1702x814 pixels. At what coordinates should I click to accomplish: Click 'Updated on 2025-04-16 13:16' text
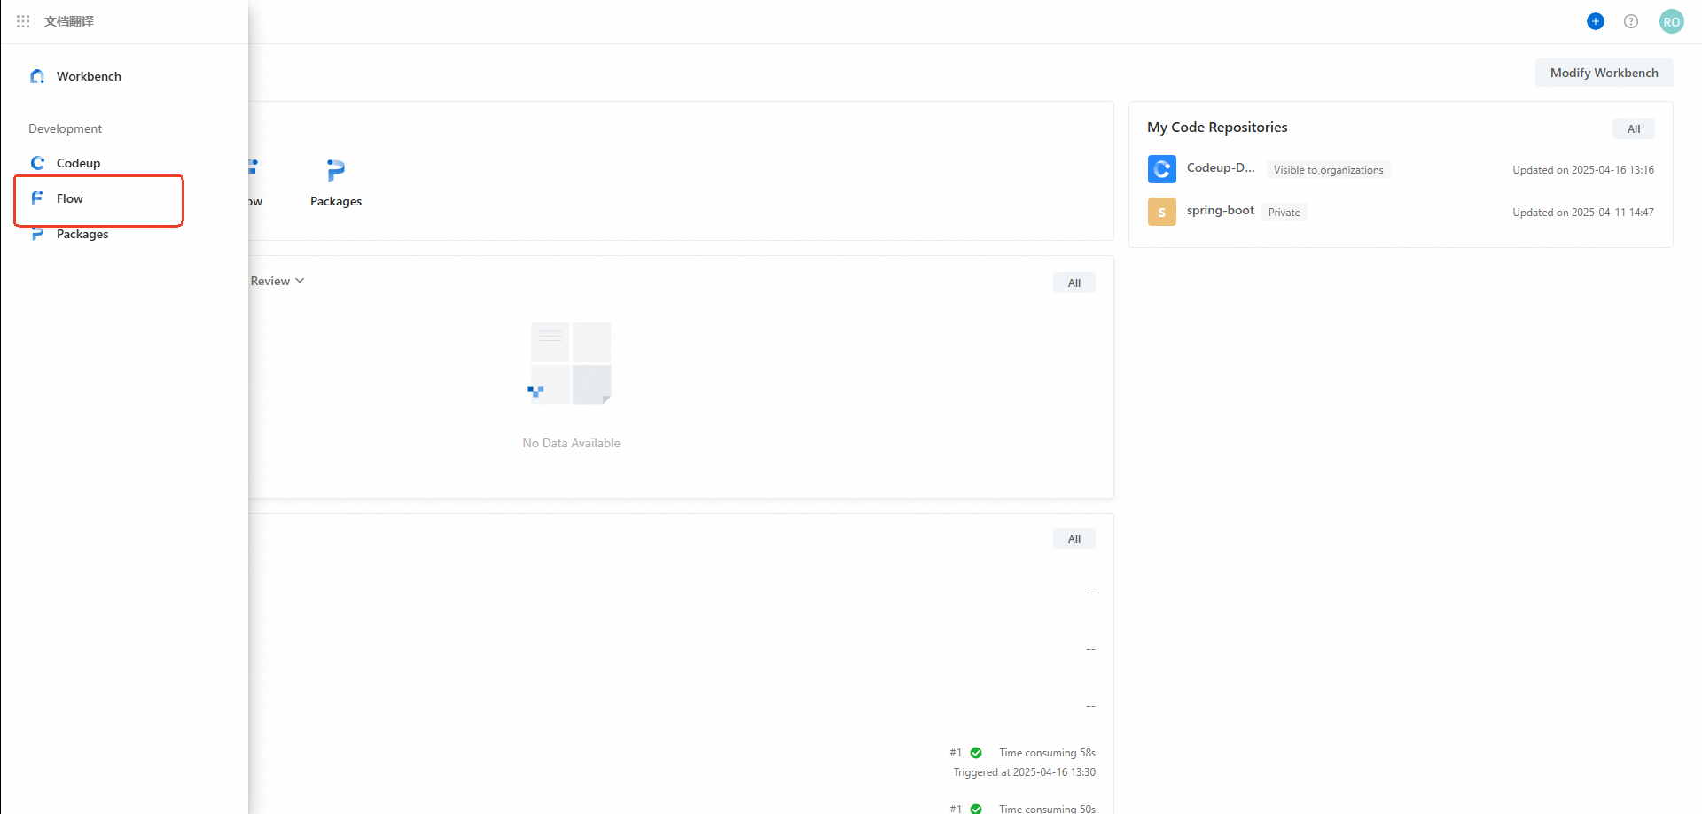pyautogui.click(x=1583, y=169)
